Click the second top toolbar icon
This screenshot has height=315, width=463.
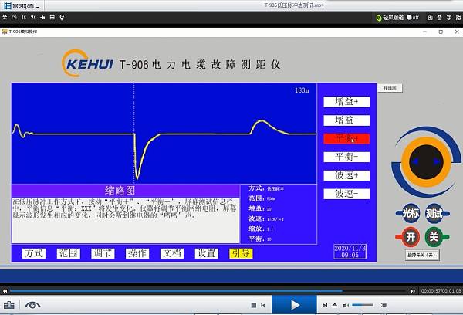(x=14, y=18)
